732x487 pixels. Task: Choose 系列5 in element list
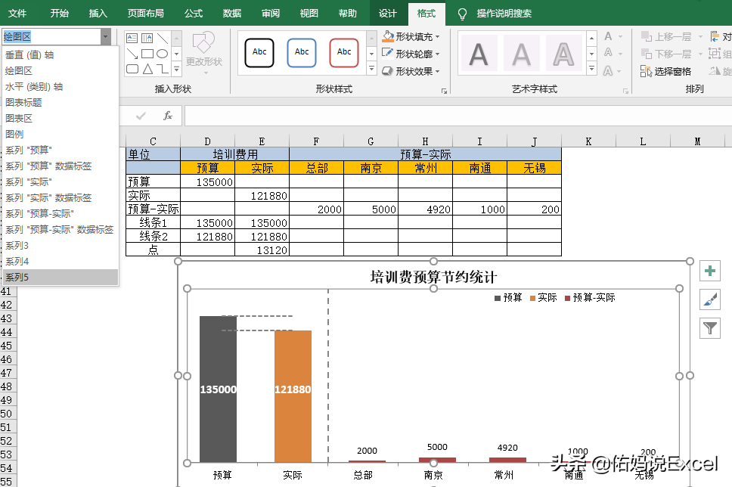pyautogui.click(x=60, y=277)
